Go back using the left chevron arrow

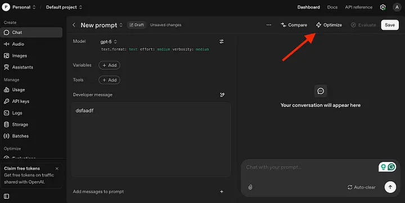(74, 25)
